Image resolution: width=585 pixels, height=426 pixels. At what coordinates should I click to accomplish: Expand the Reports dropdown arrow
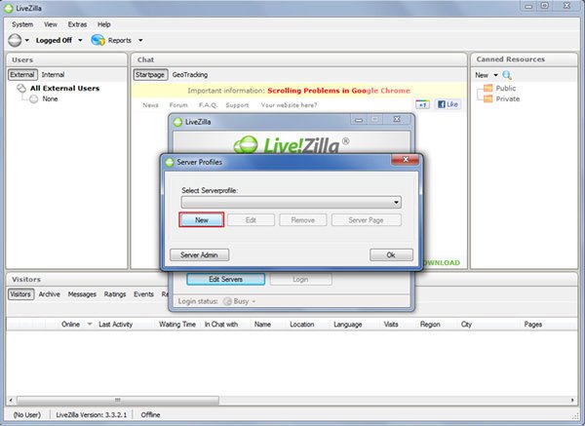tap(140, 40)
